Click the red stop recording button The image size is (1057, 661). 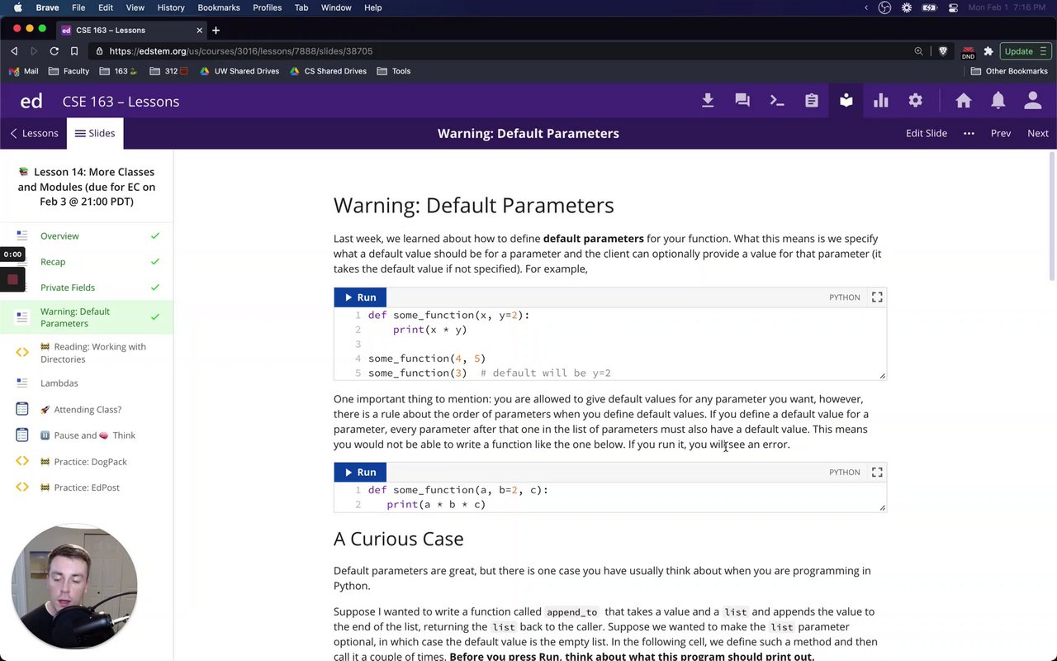[12, 280]
